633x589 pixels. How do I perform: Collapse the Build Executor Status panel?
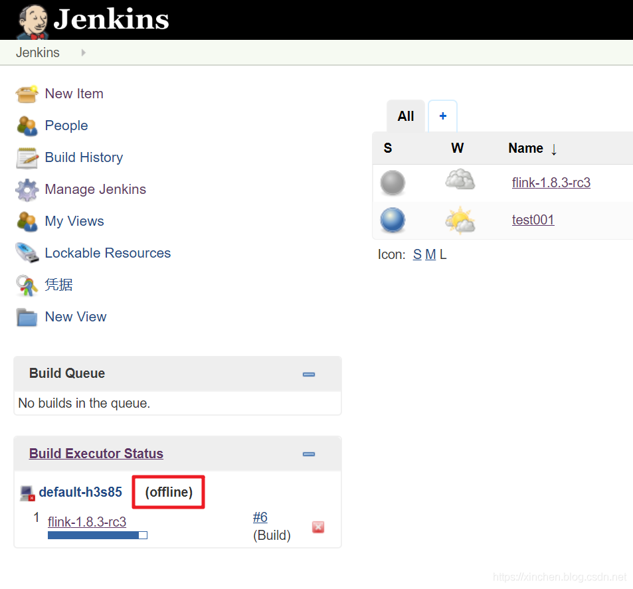click(309, 454)
